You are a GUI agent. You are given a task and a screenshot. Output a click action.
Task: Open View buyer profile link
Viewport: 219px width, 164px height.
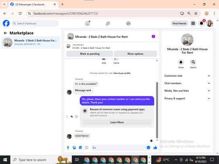[122, 73]
